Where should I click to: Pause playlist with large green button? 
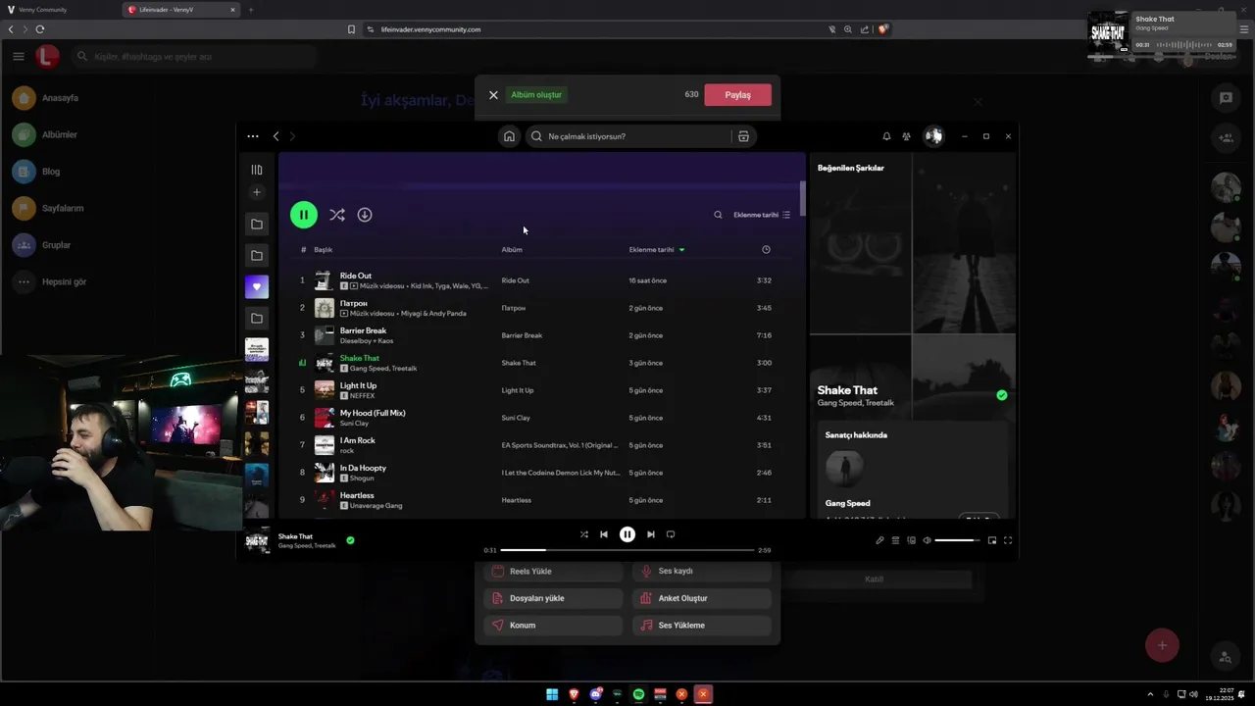pos(304,215)
